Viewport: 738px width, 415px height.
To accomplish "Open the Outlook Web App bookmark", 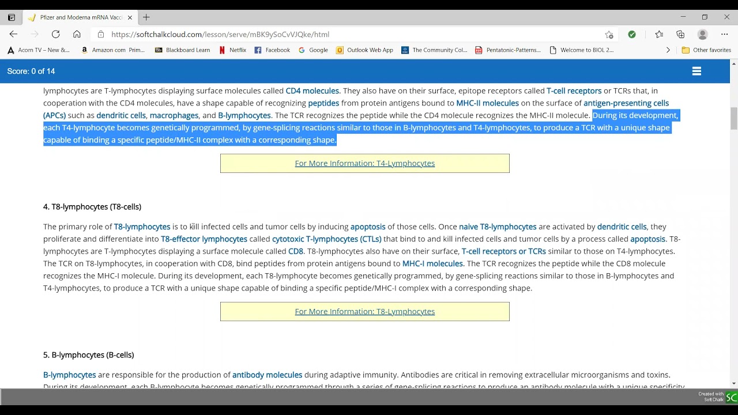I will [365, 50].
